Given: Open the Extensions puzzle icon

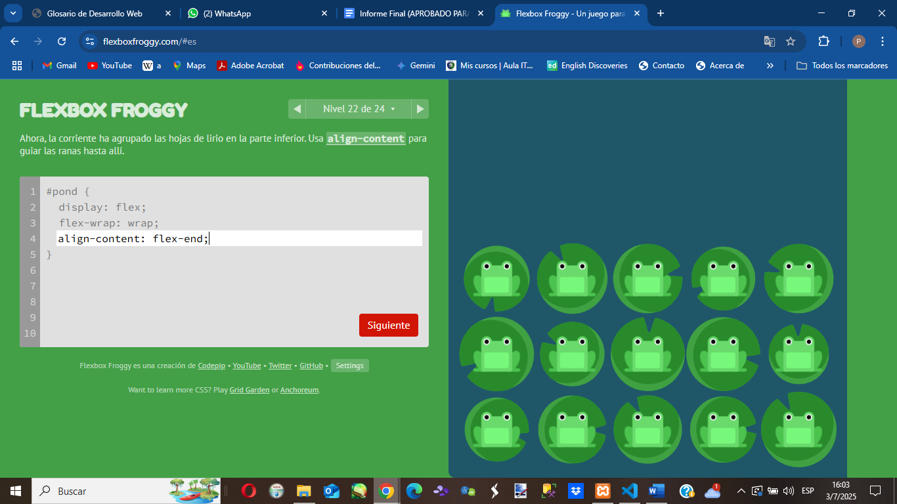Looking at the screenshot, I should pos(823,41).
